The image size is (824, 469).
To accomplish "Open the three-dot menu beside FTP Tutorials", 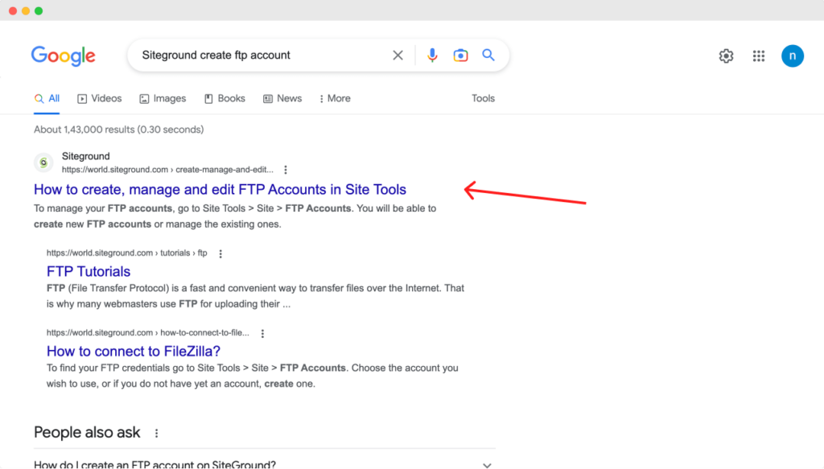I will click(220, 253).
